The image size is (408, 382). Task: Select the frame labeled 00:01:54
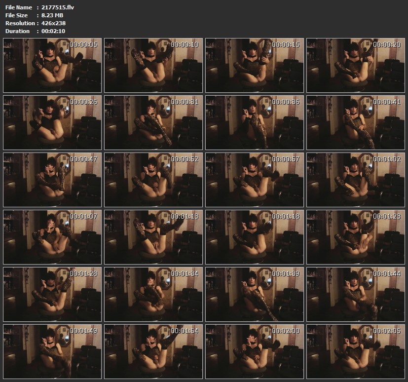(153, 352)
